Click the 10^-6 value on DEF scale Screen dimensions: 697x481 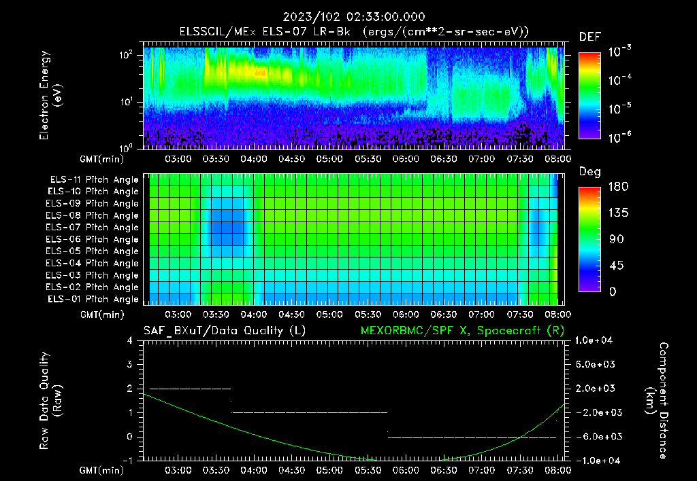tap(619, 137)
